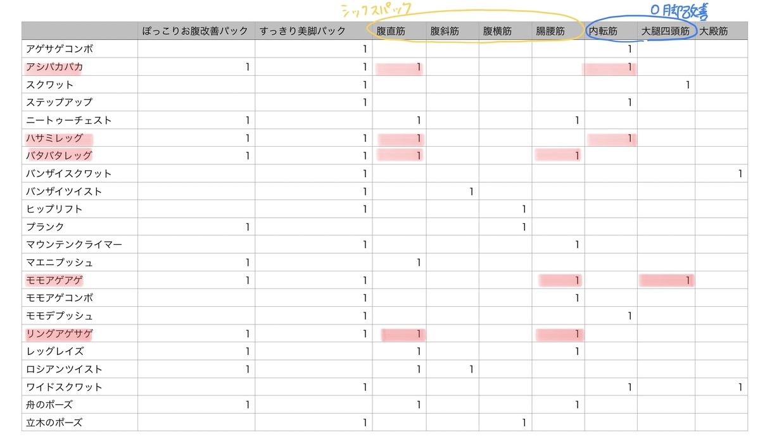
Task: Select the バンザイスクワット row label
Action: 69,173
